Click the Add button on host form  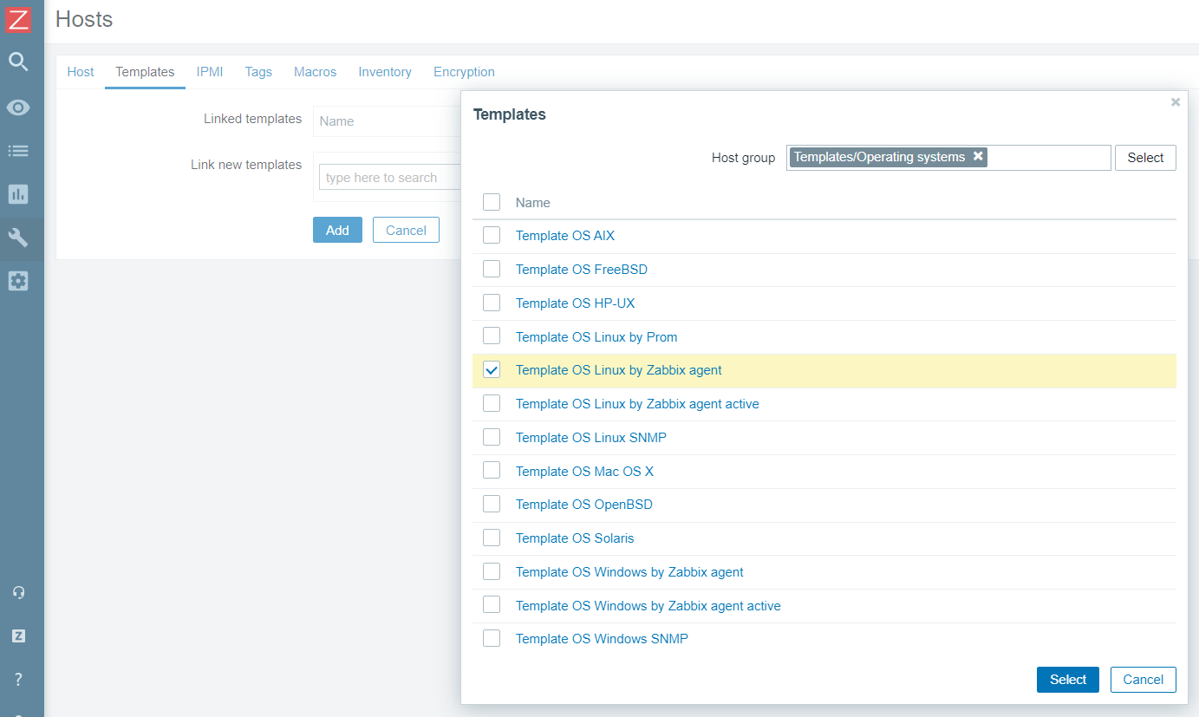pos(337,230)
